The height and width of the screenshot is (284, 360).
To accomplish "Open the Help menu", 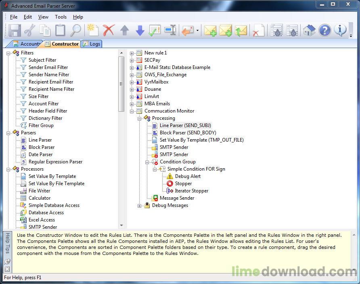I will (x=78, y=17).
